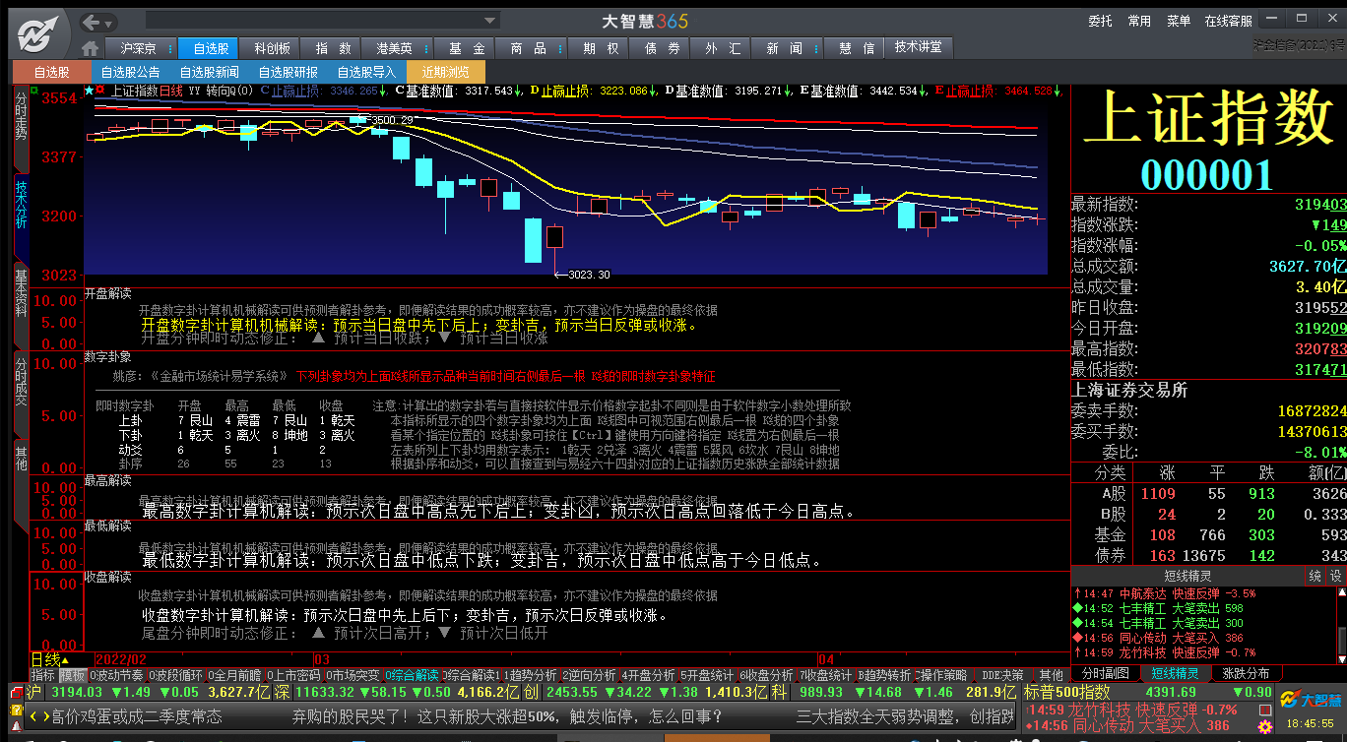
Task: Click the red settings icon beside the chart header star
Action: [x=99, y=91]
